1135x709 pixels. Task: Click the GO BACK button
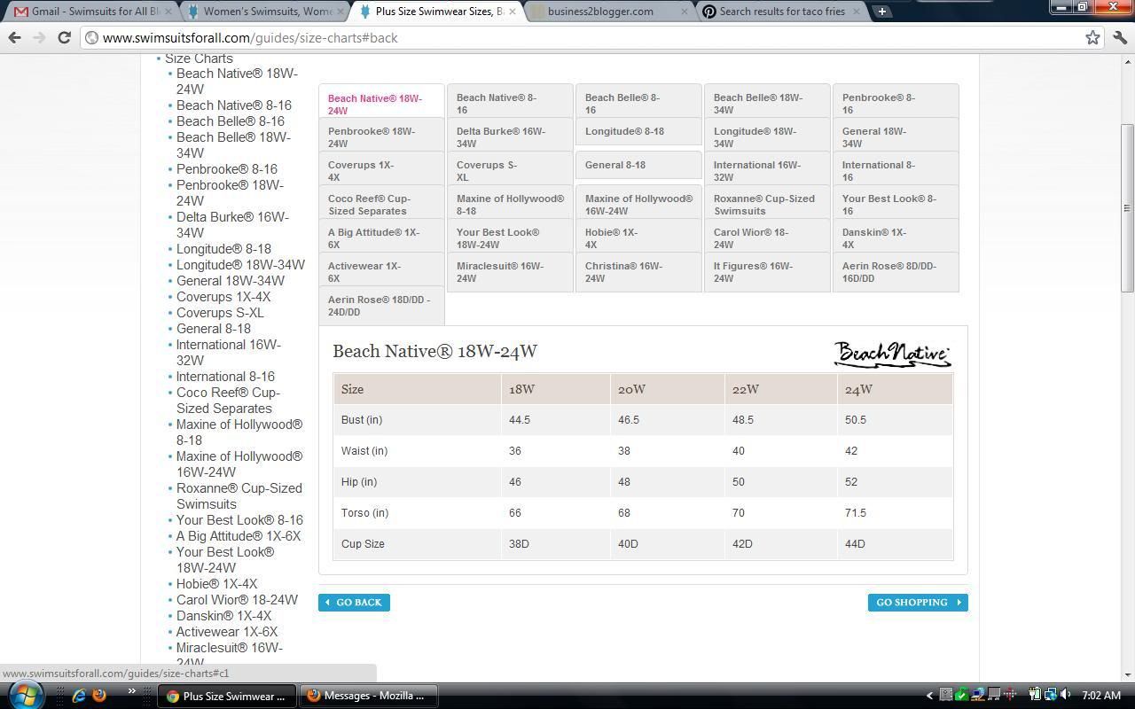[354, 603]
